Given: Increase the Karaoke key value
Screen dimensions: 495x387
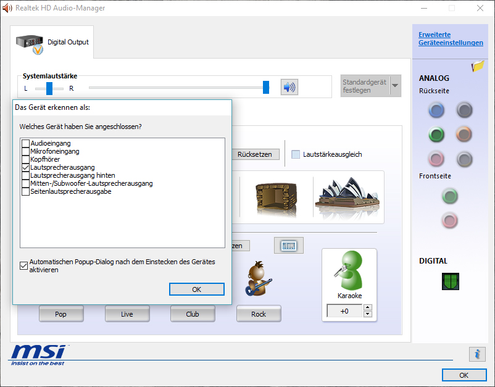Looking at the screenshot, I should (x=367, y=307).
